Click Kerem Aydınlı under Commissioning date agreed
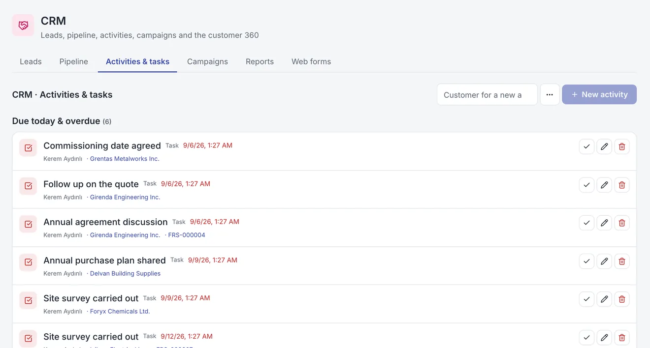Viewport: 650px width, 348px height. [x=63, y=159]
